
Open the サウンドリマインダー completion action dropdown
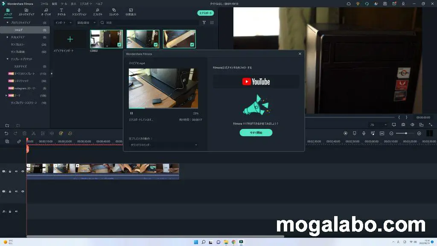coord(163,145)
